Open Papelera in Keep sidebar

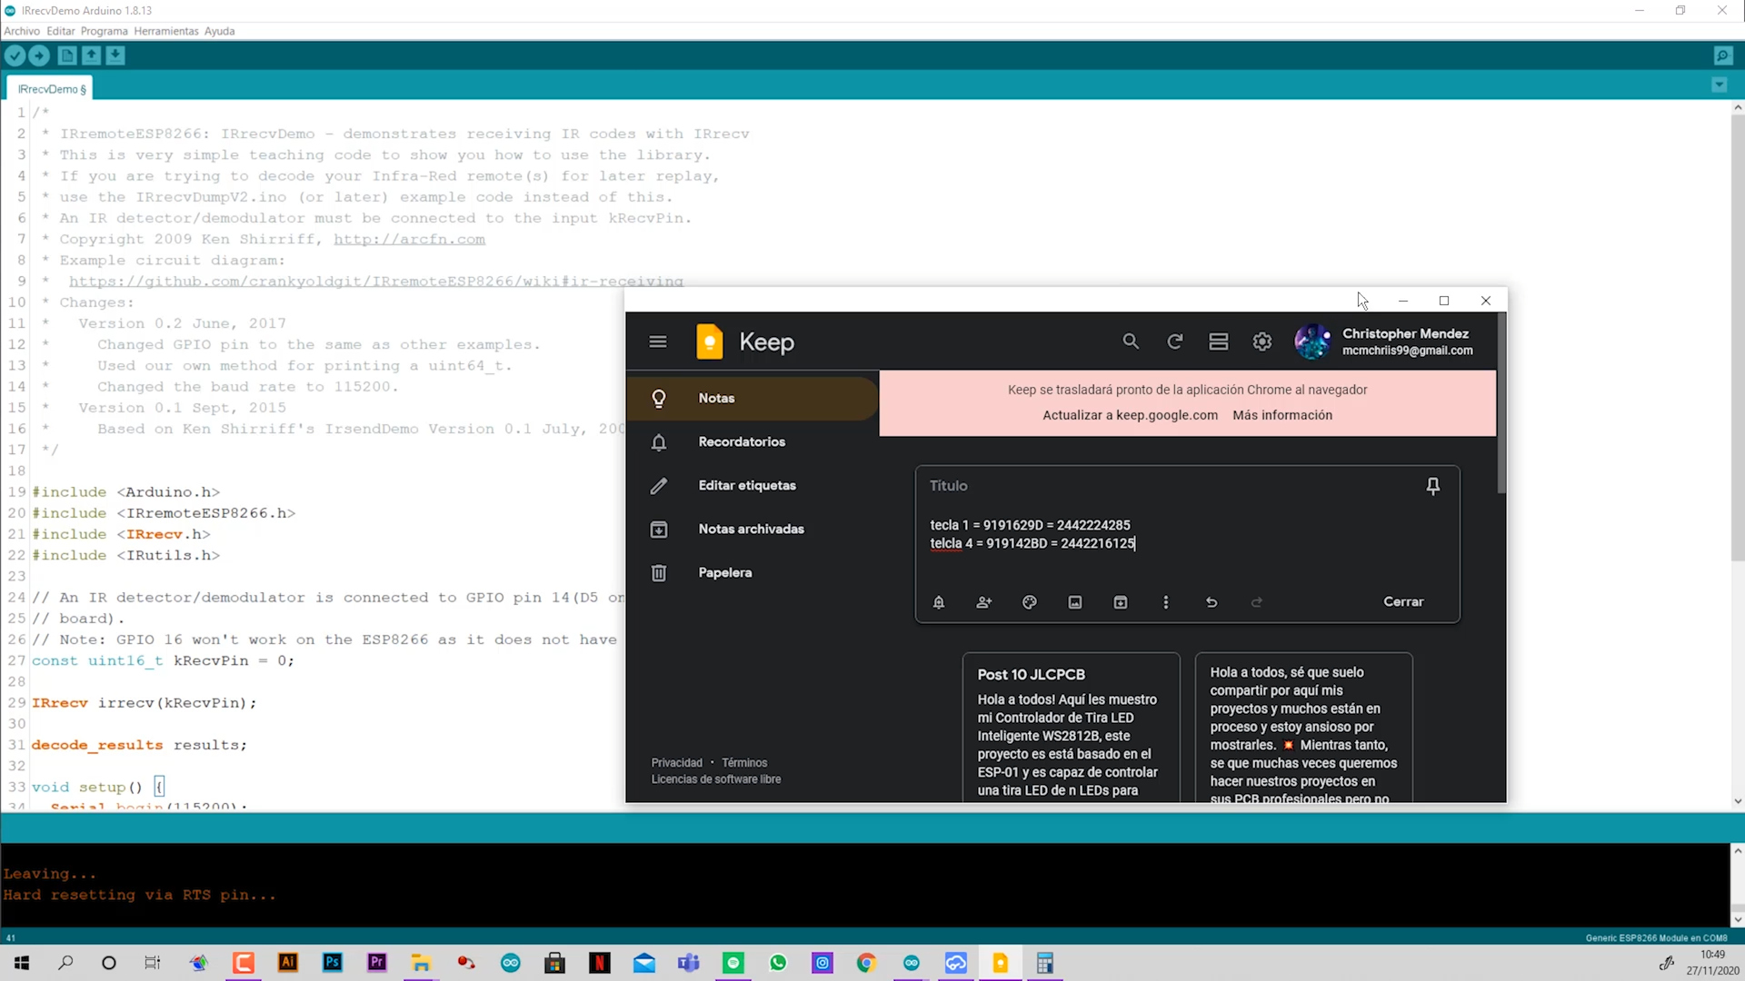click(752, 572)
